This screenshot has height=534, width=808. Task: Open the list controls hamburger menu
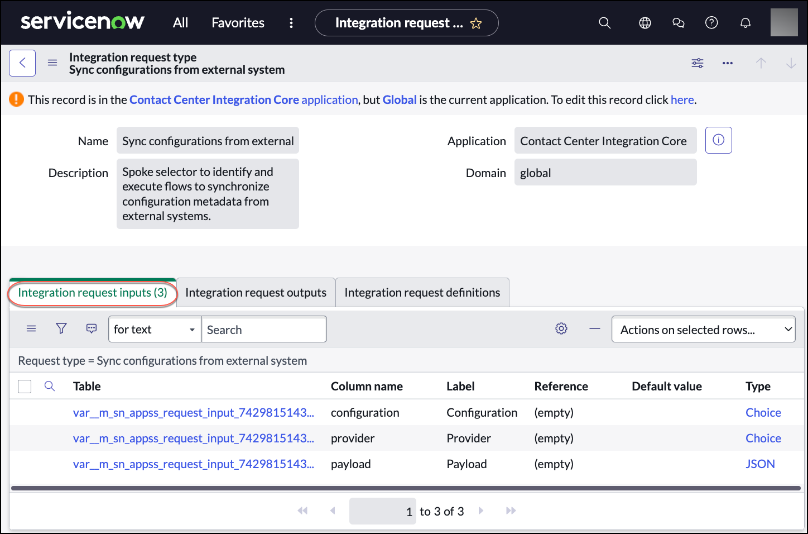pyautogui.click(x=31, y=329)
